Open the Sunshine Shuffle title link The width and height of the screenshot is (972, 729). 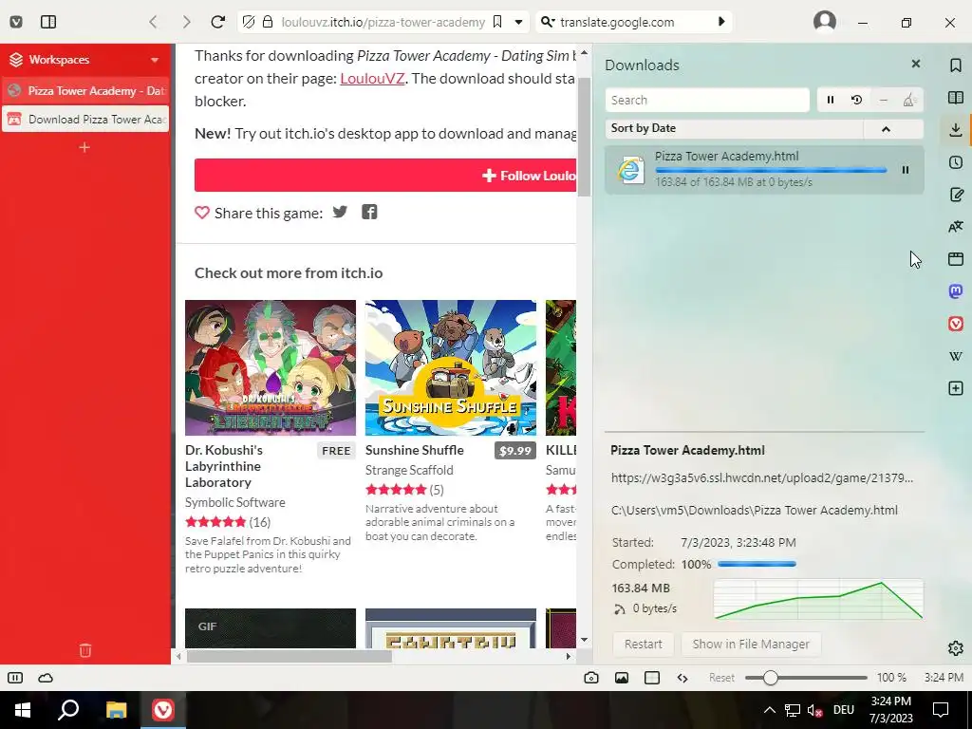click(415, 450)
